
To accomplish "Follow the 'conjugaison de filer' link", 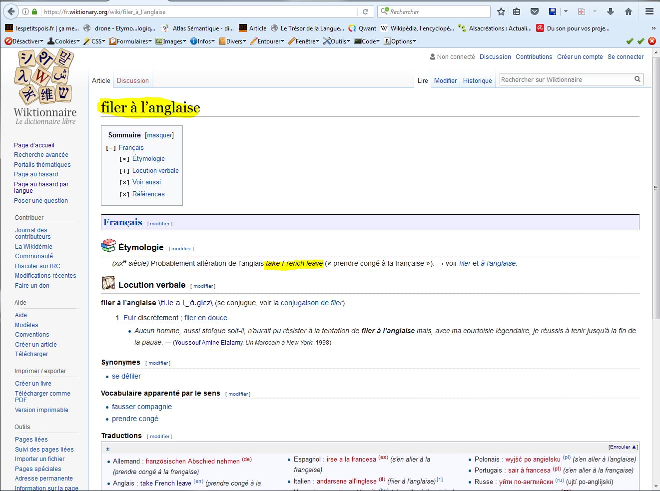I will coord(311,303).
